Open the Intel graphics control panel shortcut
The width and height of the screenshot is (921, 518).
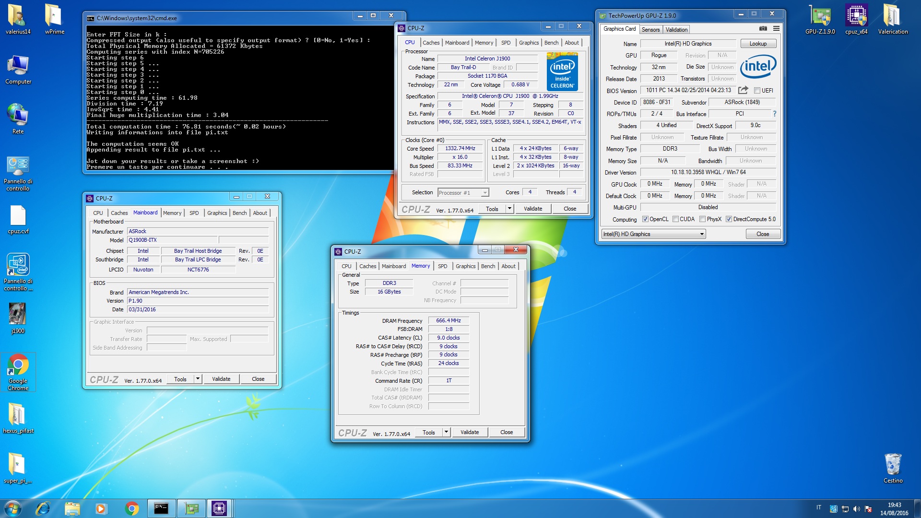[x=18, y=272]
